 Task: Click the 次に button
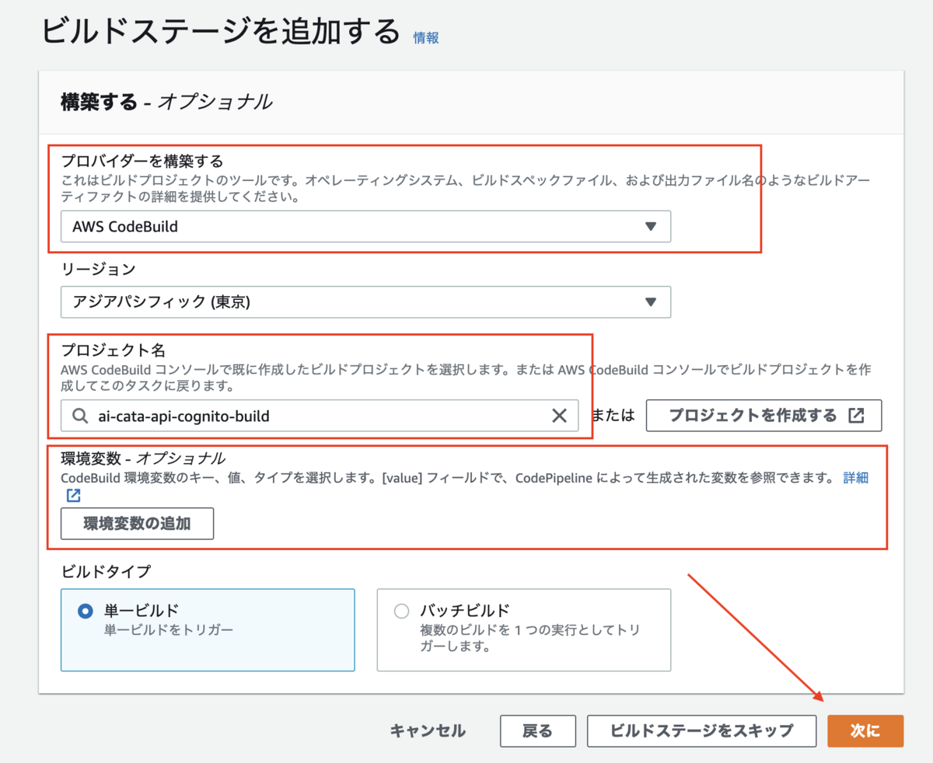click(x=865, y=731)
